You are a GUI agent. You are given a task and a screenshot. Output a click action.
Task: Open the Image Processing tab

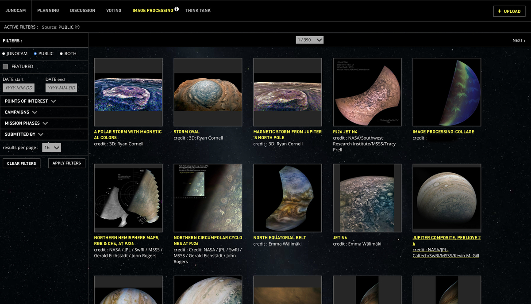(153, 10)
